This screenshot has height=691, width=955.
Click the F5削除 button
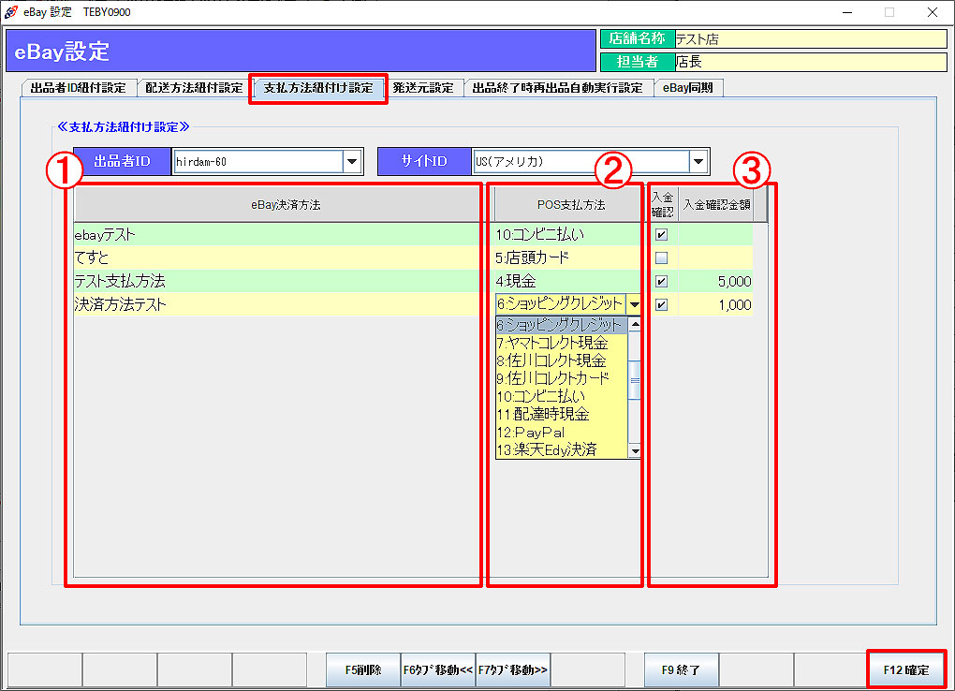click(x=363, y=670)
